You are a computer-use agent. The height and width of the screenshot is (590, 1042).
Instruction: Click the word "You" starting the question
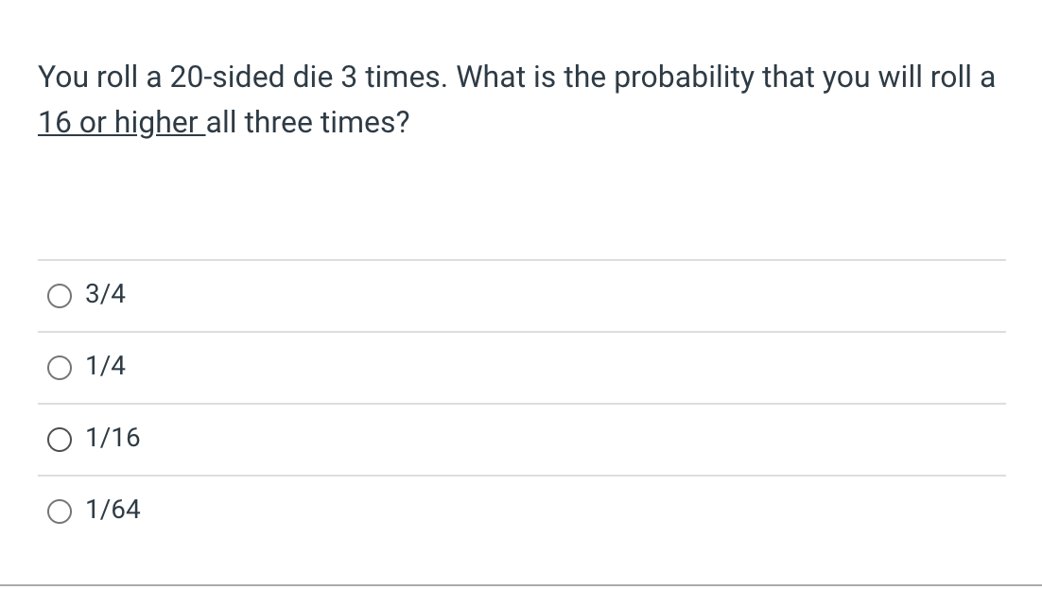click(63, 78)
